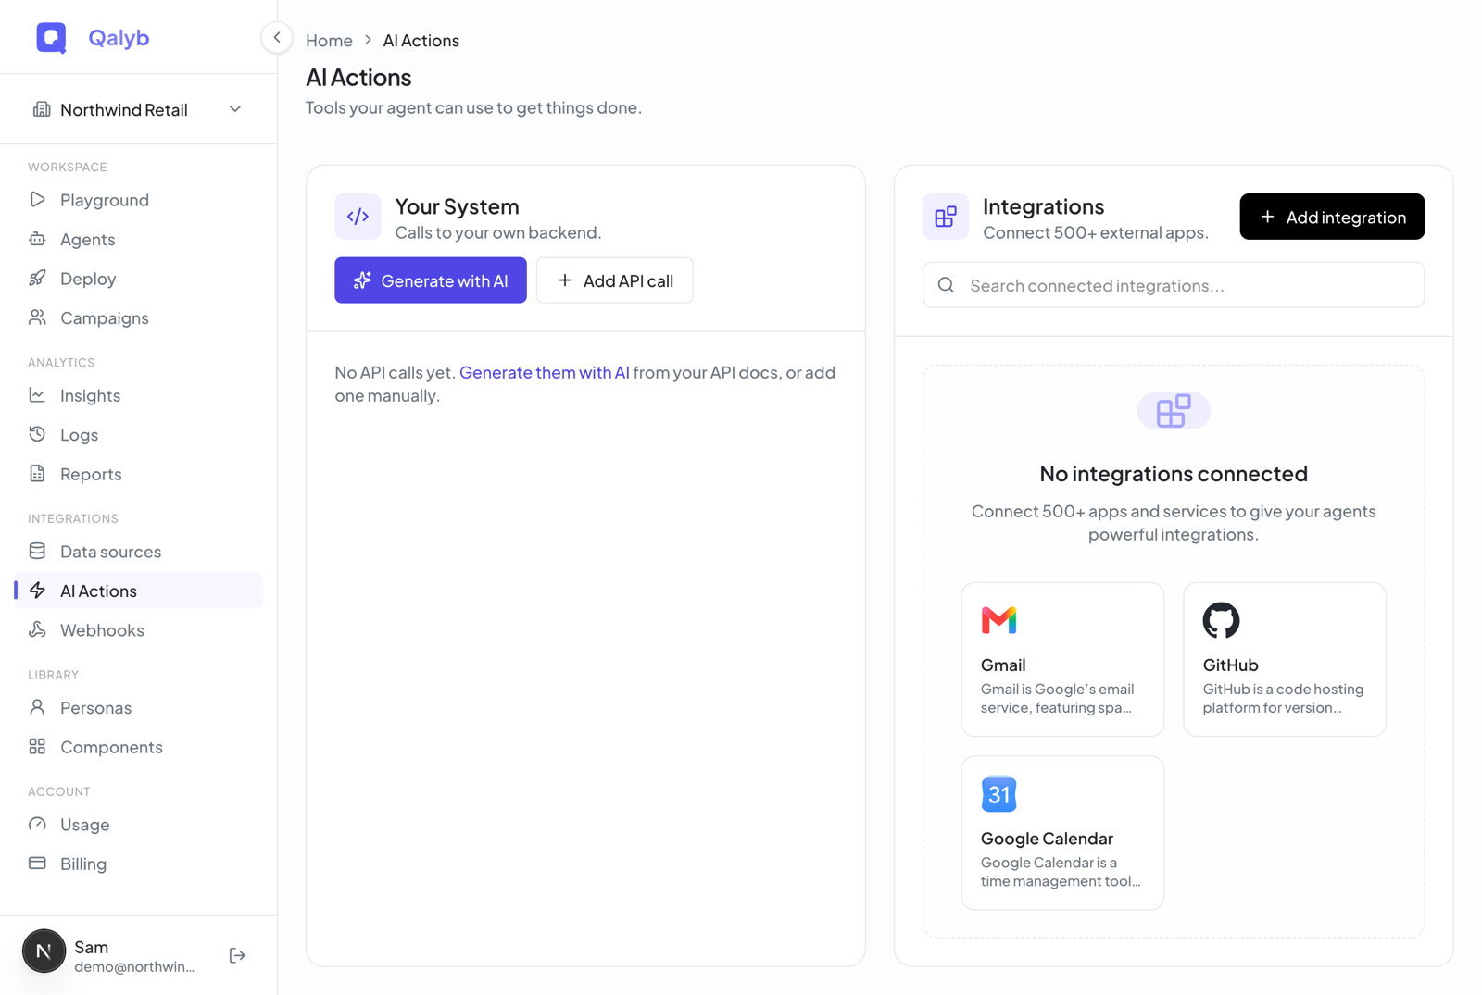Open the Usage page
The height and width of the screenshot is (995, 1482).
(139, 824)
